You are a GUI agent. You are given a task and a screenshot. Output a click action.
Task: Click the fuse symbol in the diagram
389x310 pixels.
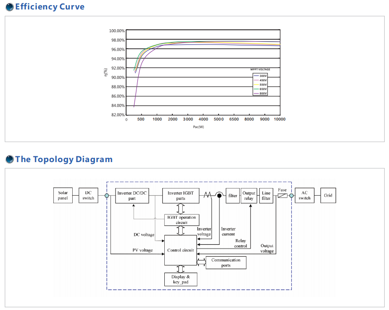click(282, 195)
